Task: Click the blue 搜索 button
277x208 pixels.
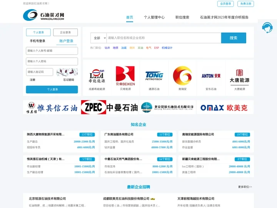Action: (x=234, y=38)
